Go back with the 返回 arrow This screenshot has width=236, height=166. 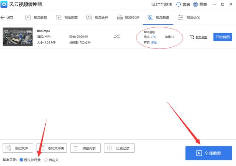click(x=7, y=18)
